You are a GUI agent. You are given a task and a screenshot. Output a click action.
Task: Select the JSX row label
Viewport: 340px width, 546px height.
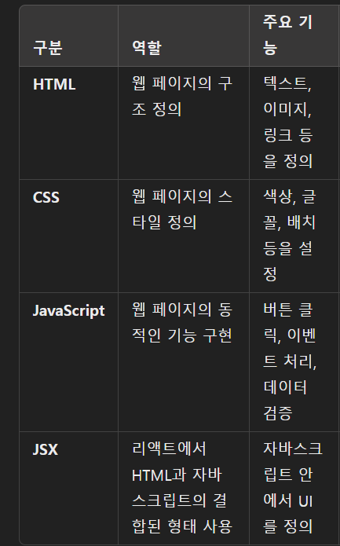(46, 449)
